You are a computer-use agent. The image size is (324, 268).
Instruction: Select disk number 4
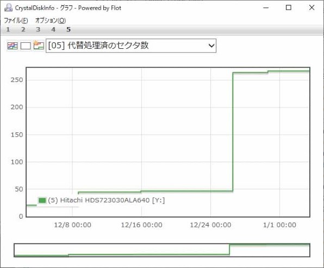[53, 29]
